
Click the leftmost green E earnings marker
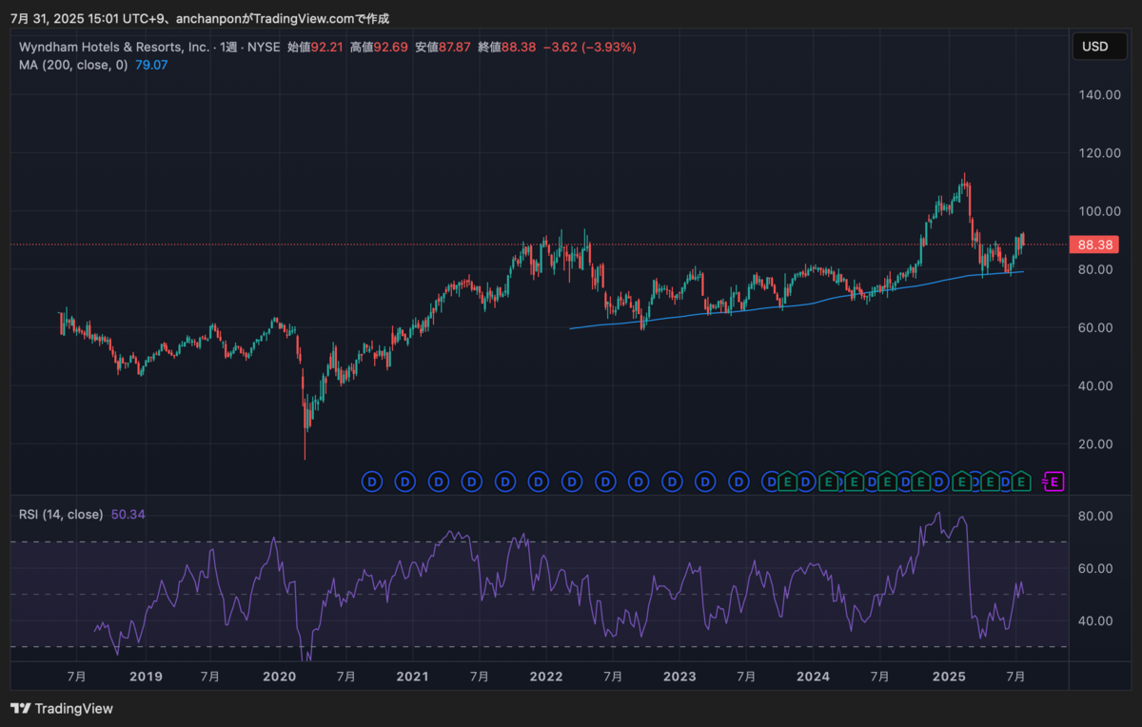[787, 481]
